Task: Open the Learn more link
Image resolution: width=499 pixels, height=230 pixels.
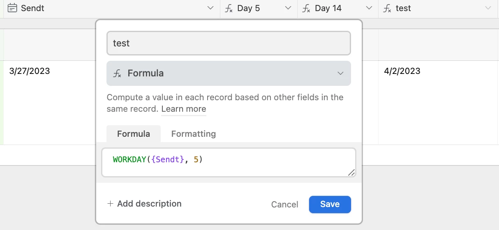Action: 183,109
